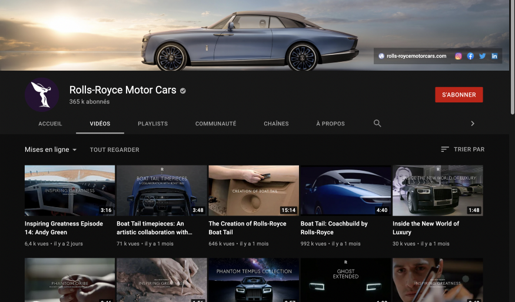515x302 pixels.
Task: Open the clay-sculpting Inspiring Greatness thumbnail
Action: [162, 280]
